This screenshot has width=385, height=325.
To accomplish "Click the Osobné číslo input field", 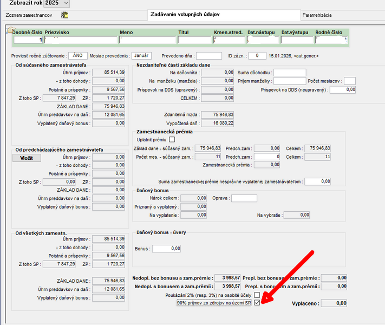I will (28, 40).
